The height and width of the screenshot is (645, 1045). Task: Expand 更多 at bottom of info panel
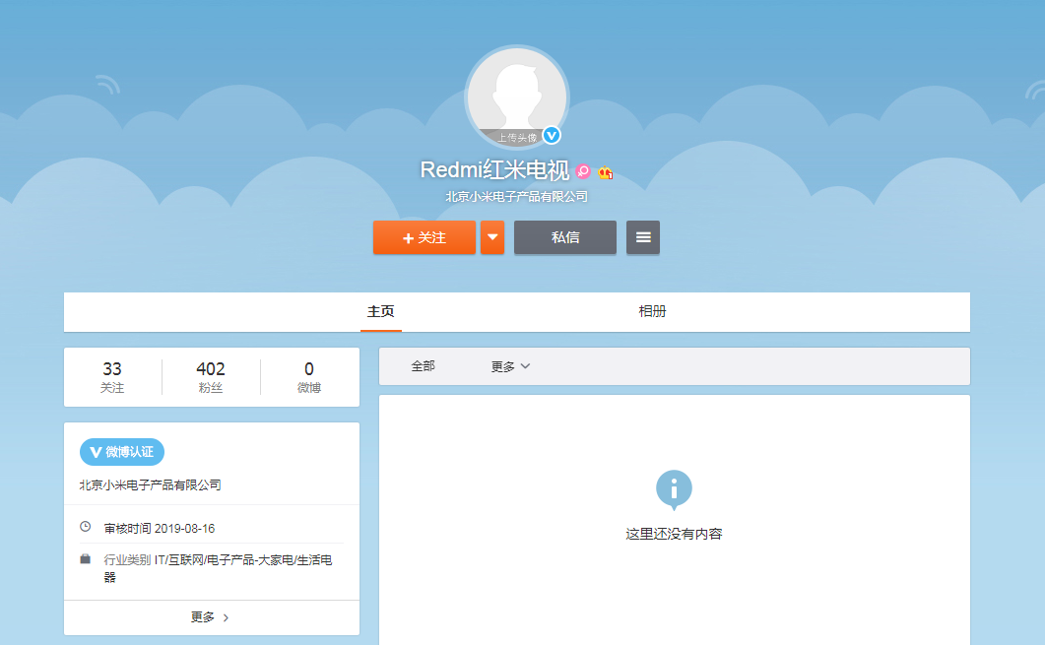click(211, 617)
